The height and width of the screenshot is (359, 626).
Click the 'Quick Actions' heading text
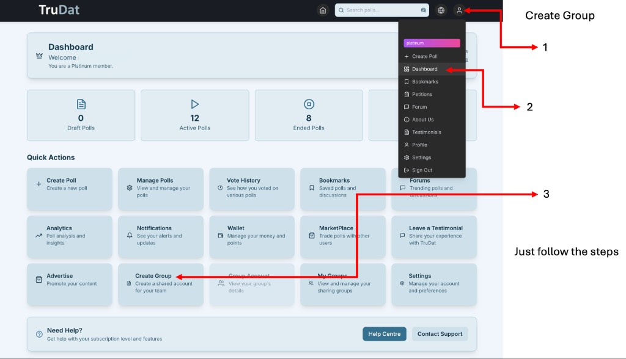pos(51,157)
